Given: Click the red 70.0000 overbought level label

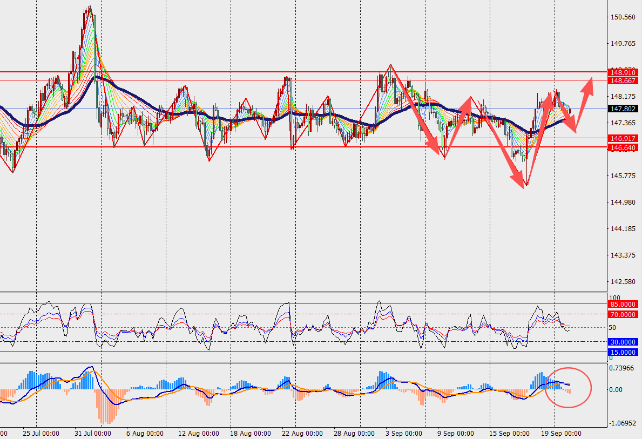Looking at the screenshot, I should click(623, 314).
